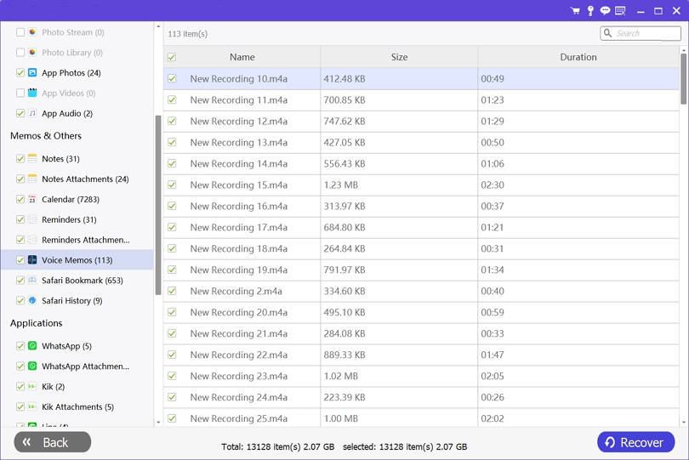689x460 pixels.
Task: Click the key registration icon
Action: (590, 11)
